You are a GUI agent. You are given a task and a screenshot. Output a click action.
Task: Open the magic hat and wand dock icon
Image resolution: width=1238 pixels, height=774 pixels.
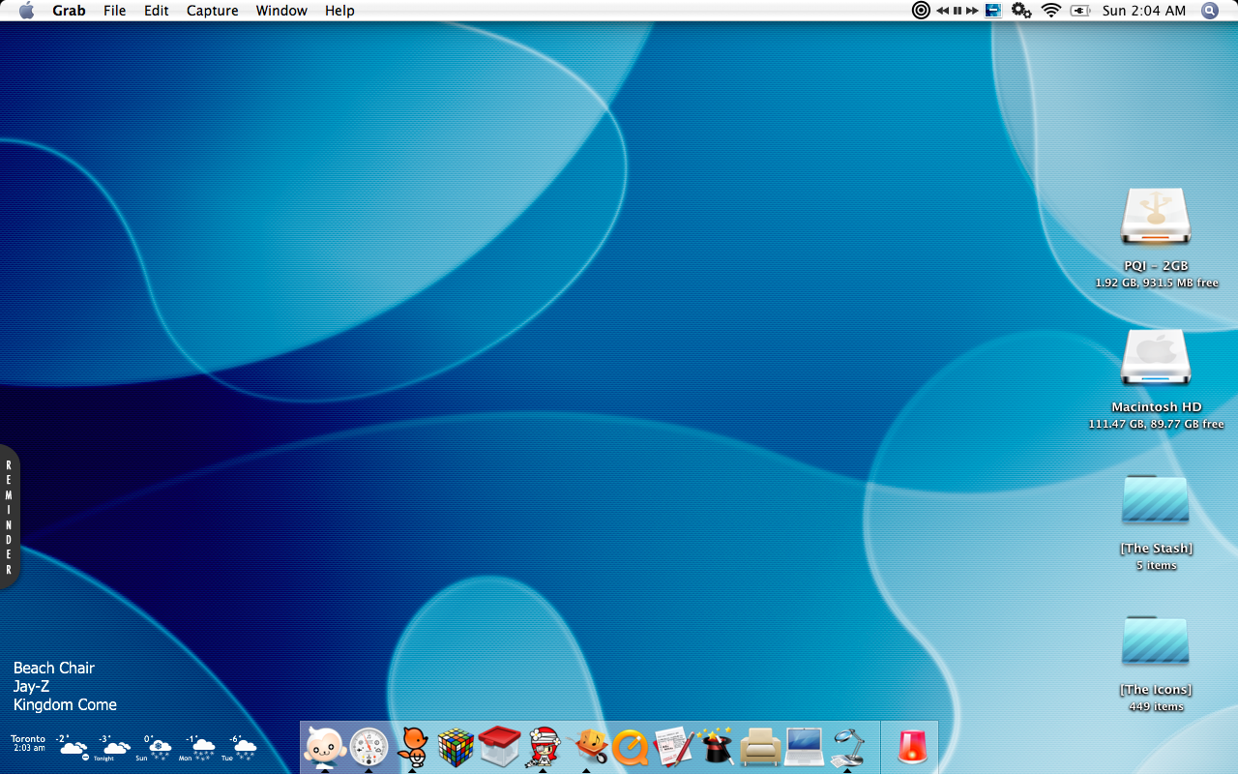[717, 747]
